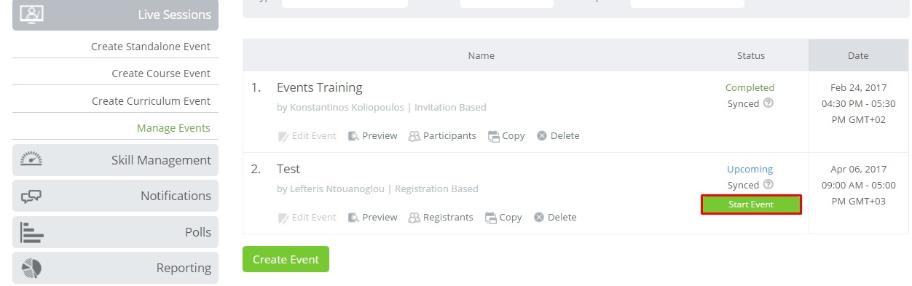Click the Synced help icon for Events Training
The image size is (912, 286).
click(x=768, y=103)
